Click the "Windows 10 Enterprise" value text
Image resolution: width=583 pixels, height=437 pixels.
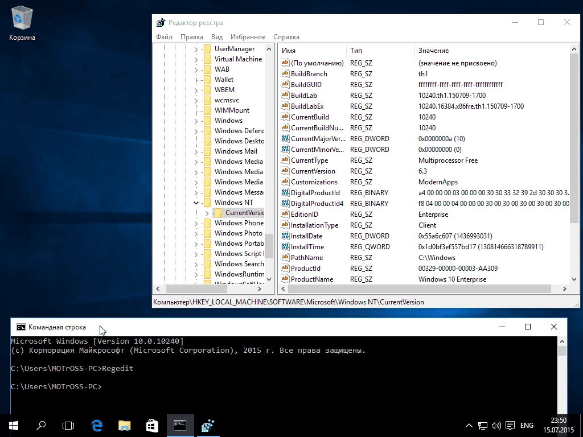pos(452,279)
